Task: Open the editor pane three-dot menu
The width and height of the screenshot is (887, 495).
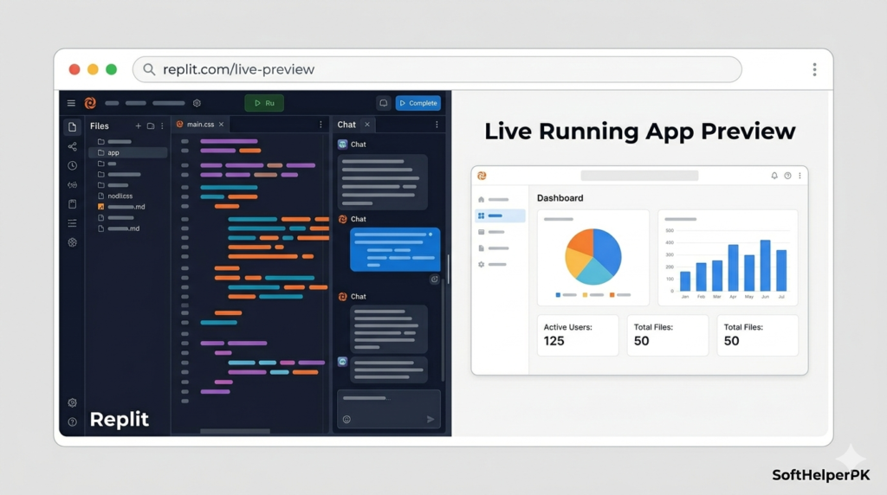Action: click(x=320, y=125)
